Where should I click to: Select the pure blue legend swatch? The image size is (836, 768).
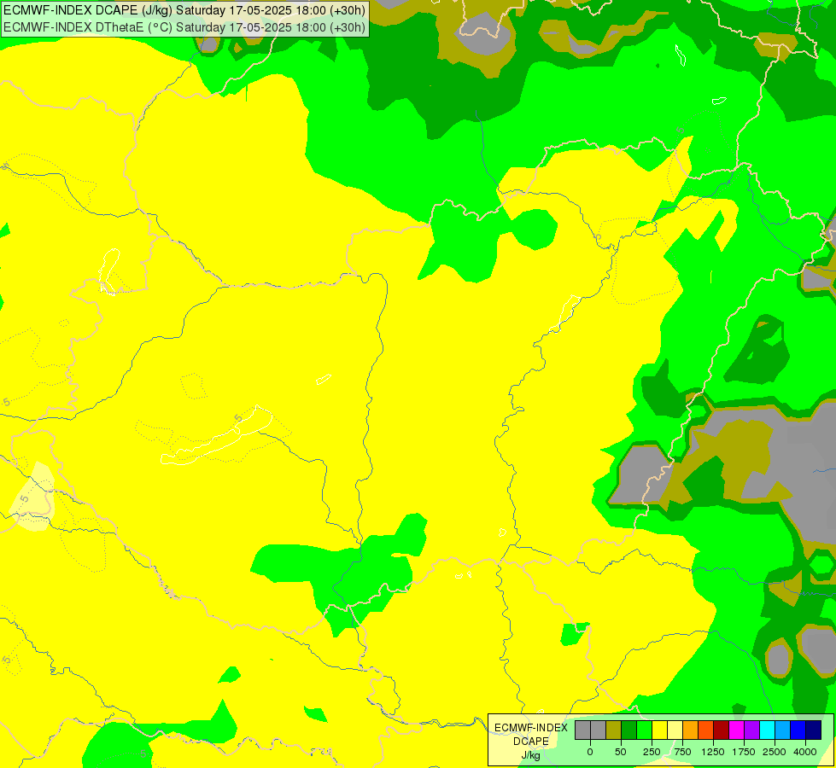[x=798, y=730]
